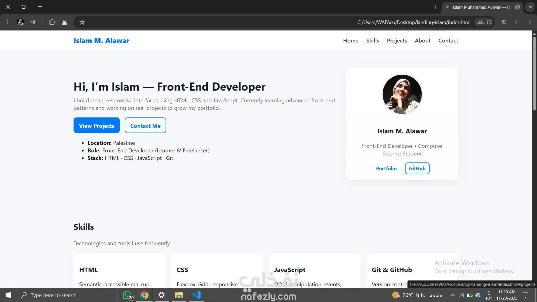
Task: Open the GitHub link in profile card
Action: 417,168
